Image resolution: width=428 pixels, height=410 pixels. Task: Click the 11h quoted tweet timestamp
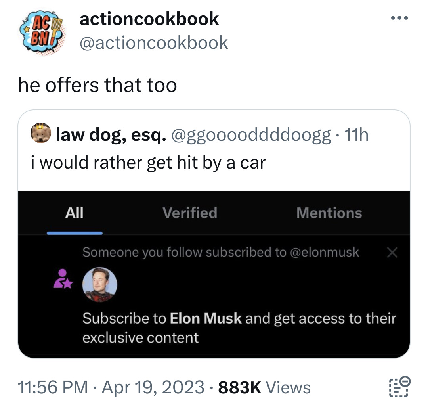click(356, 135)
